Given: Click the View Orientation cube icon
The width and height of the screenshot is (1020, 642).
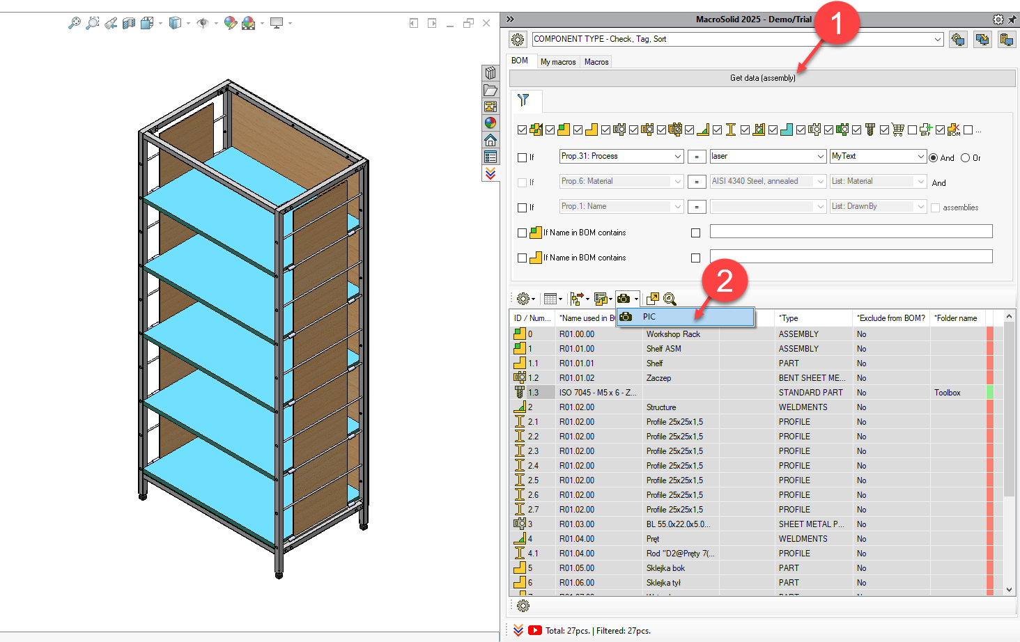Looking at the screenshot, I should (x=147, y=23).
